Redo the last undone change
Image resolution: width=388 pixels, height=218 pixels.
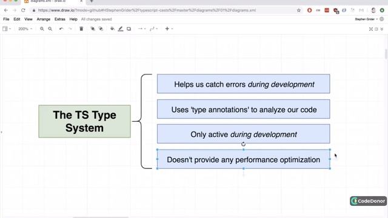coord(70,29)
